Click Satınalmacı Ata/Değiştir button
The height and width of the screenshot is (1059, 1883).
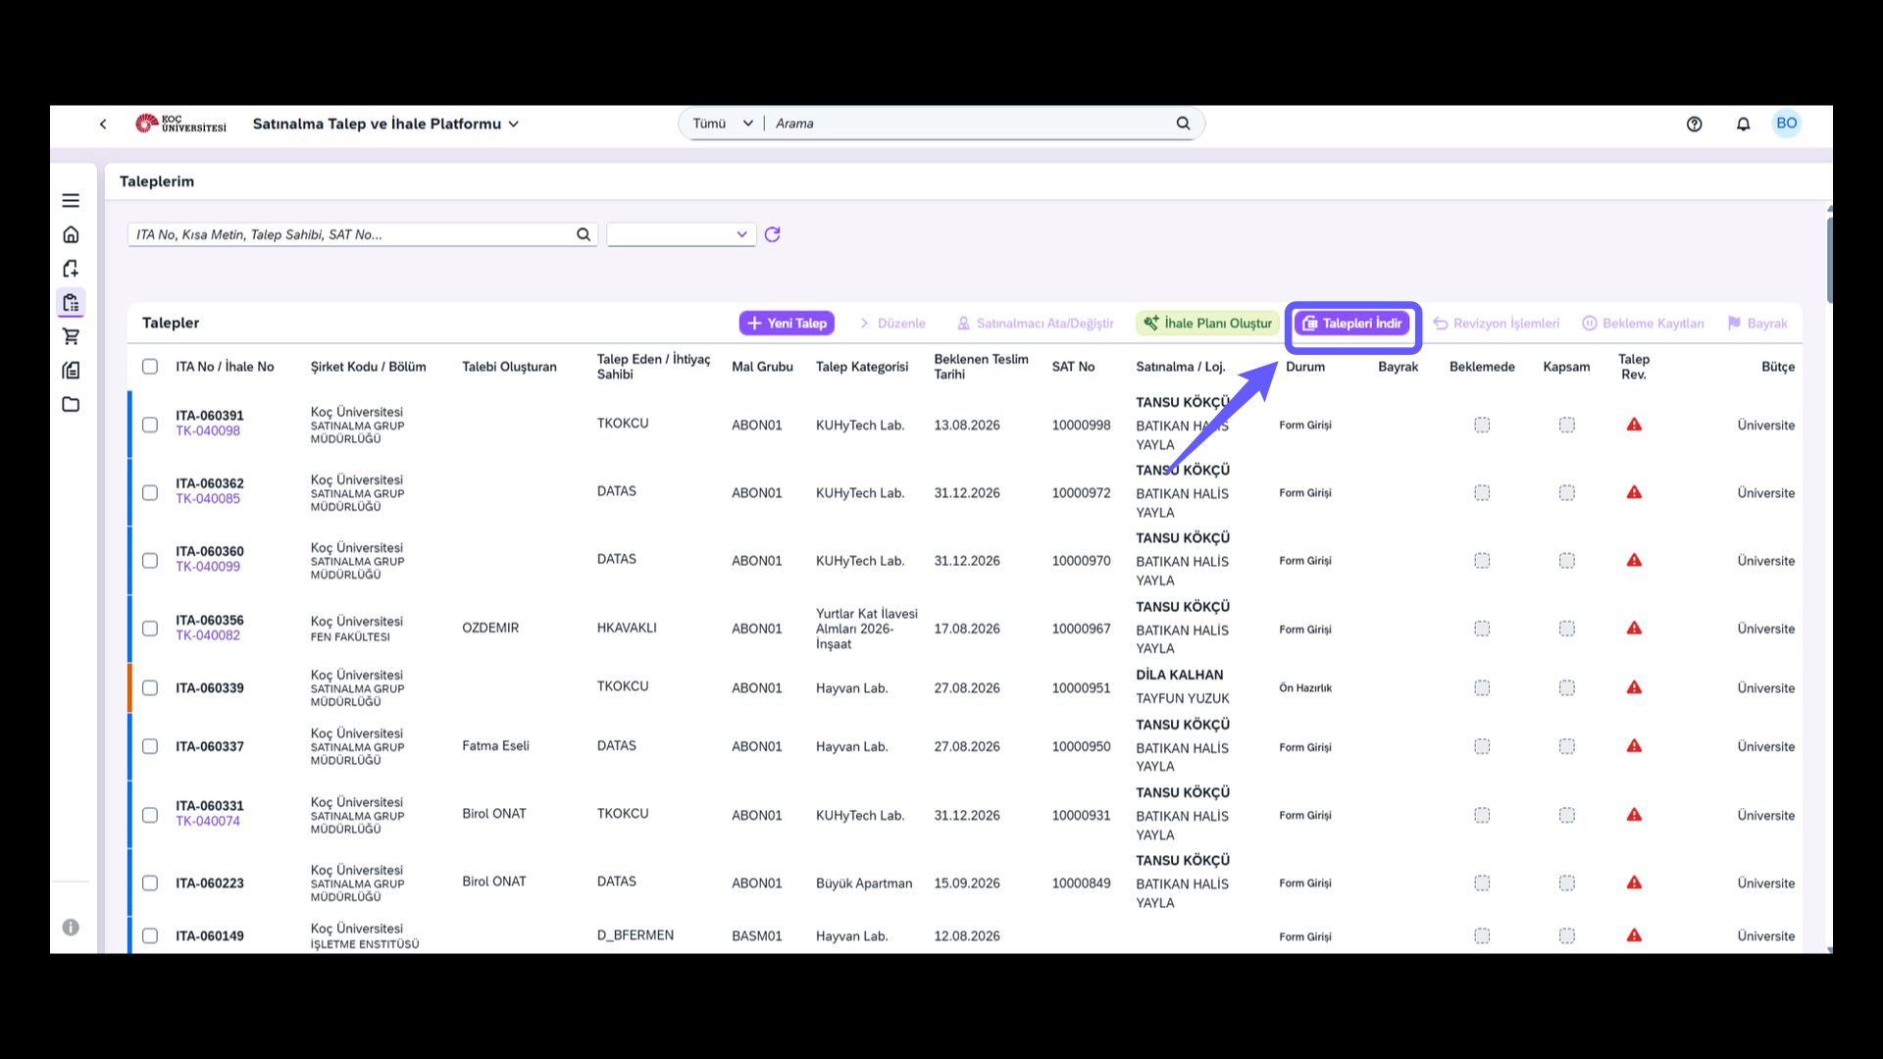pyautogui.click(x=1035, y=323)
